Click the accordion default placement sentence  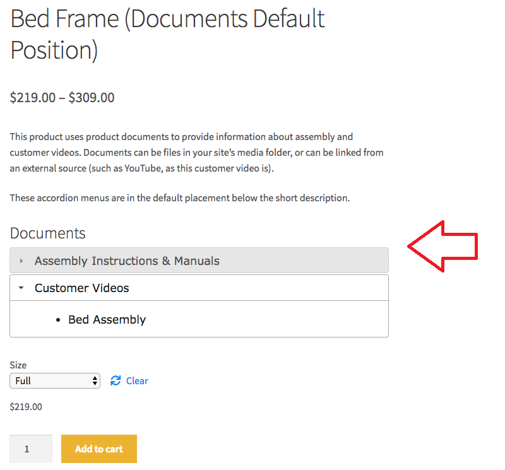tap(179, 198)
